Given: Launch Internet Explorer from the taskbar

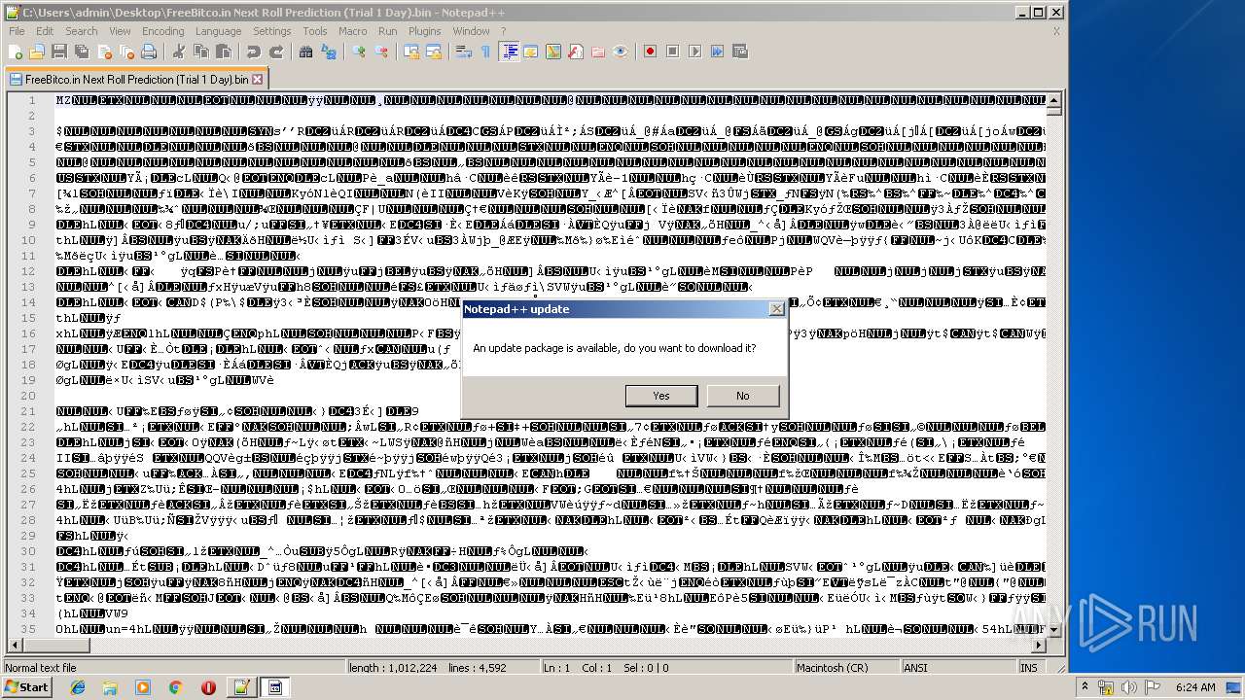Looking at the screenshot, I should pos(78,687).
